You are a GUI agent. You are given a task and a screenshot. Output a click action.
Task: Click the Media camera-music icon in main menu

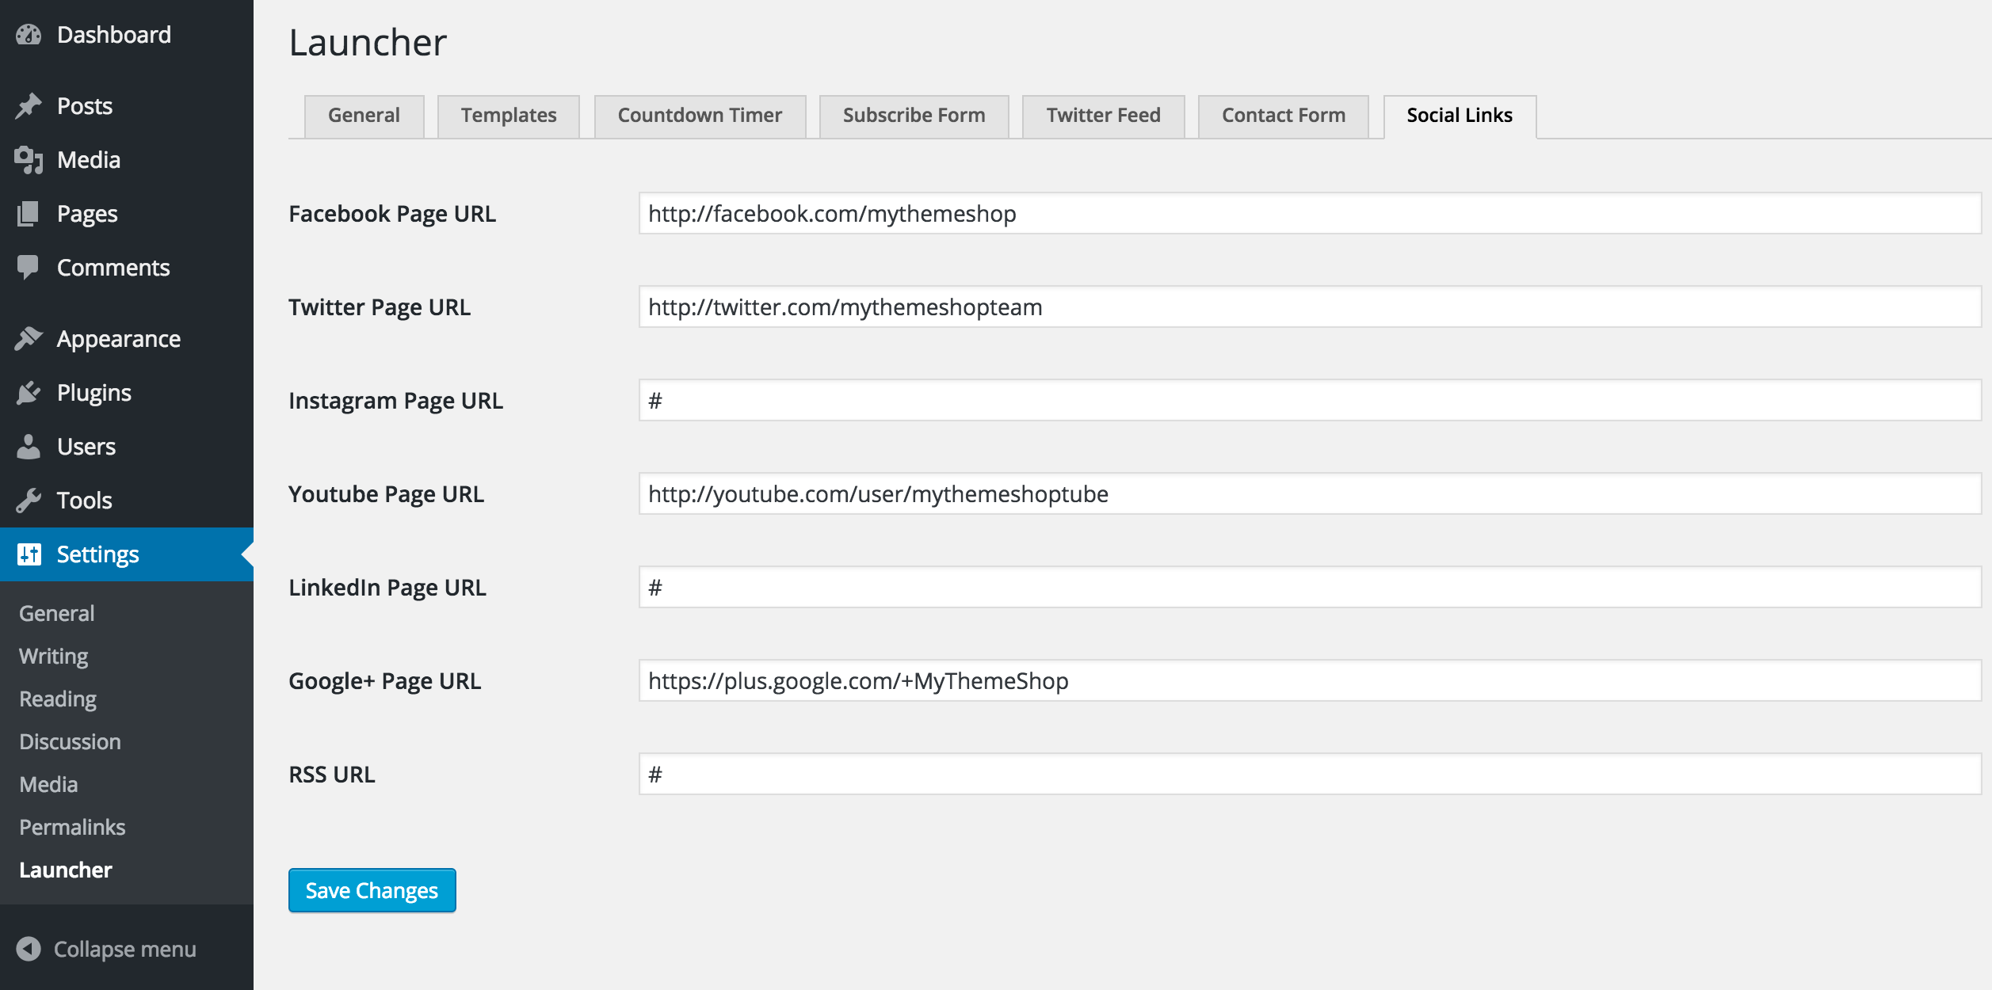(29, 160)
